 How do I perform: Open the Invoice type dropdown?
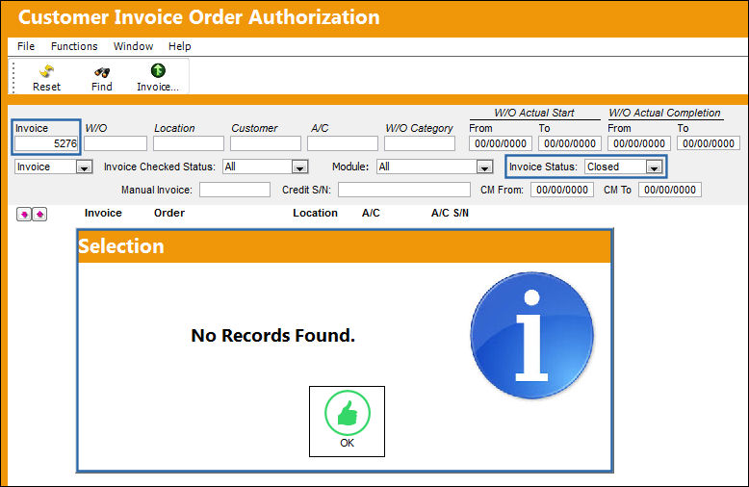(x=54, y=167)
